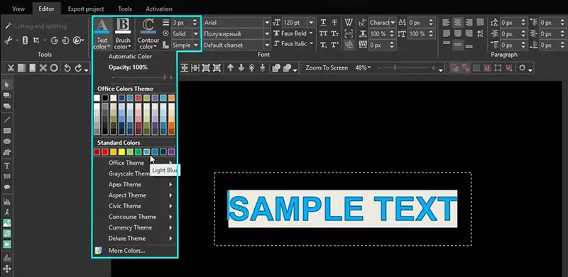Open the 120 pt font size dropdown

point(311,23)
